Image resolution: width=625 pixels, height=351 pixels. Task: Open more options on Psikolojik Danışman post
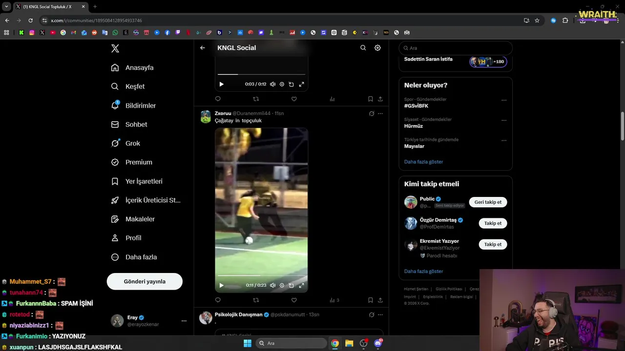[380, 315]
